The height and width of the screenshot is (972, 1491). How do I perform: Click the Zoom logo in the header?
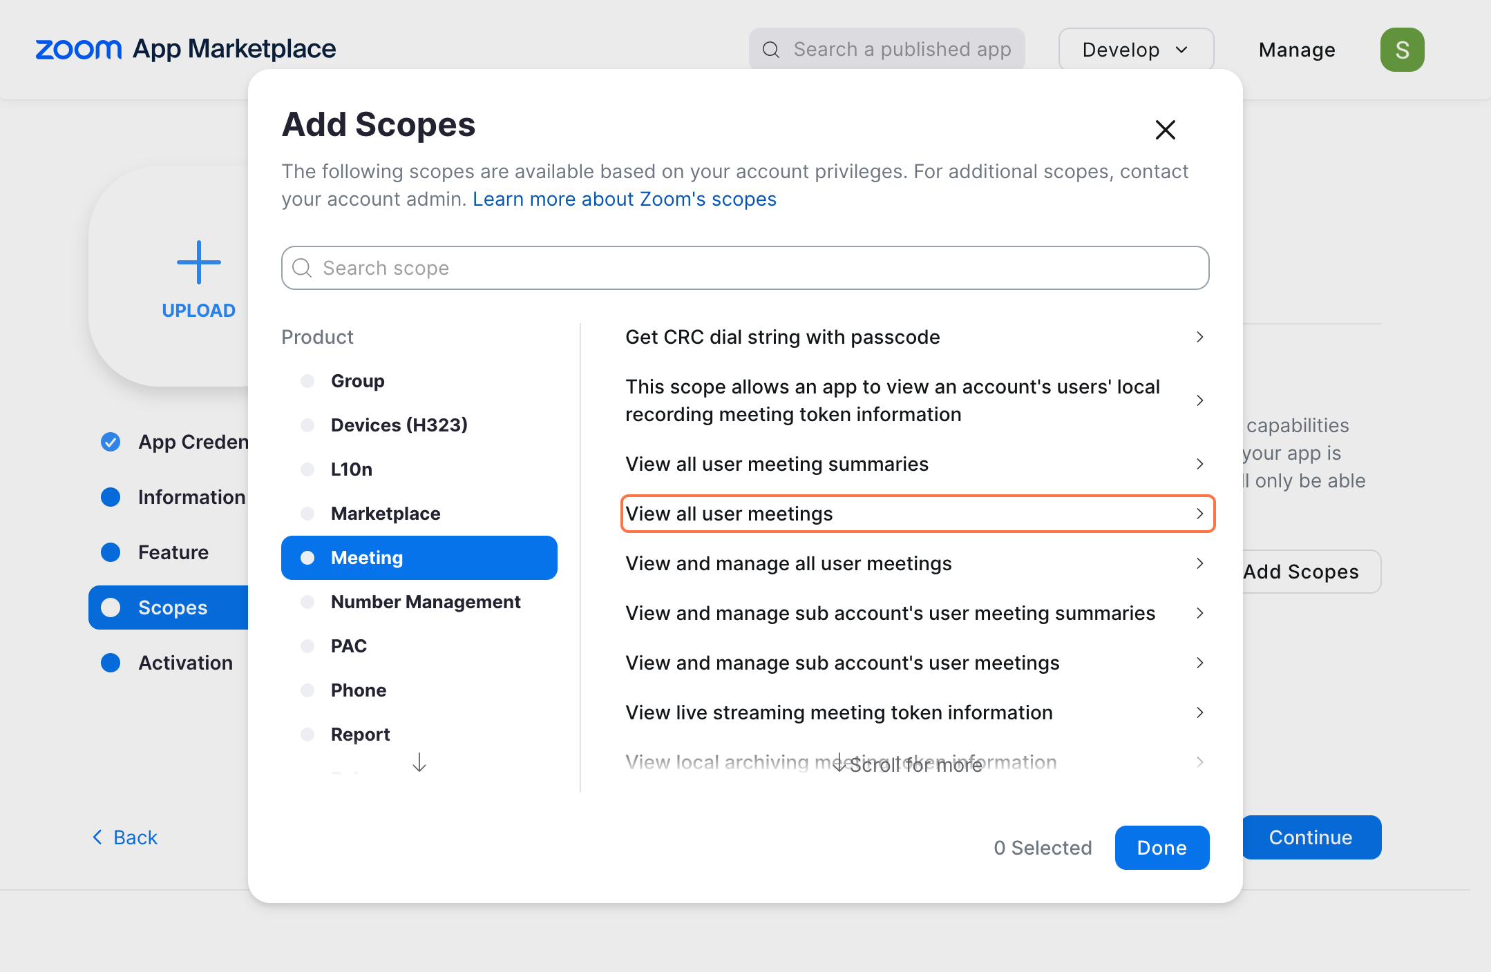(78, 49)
